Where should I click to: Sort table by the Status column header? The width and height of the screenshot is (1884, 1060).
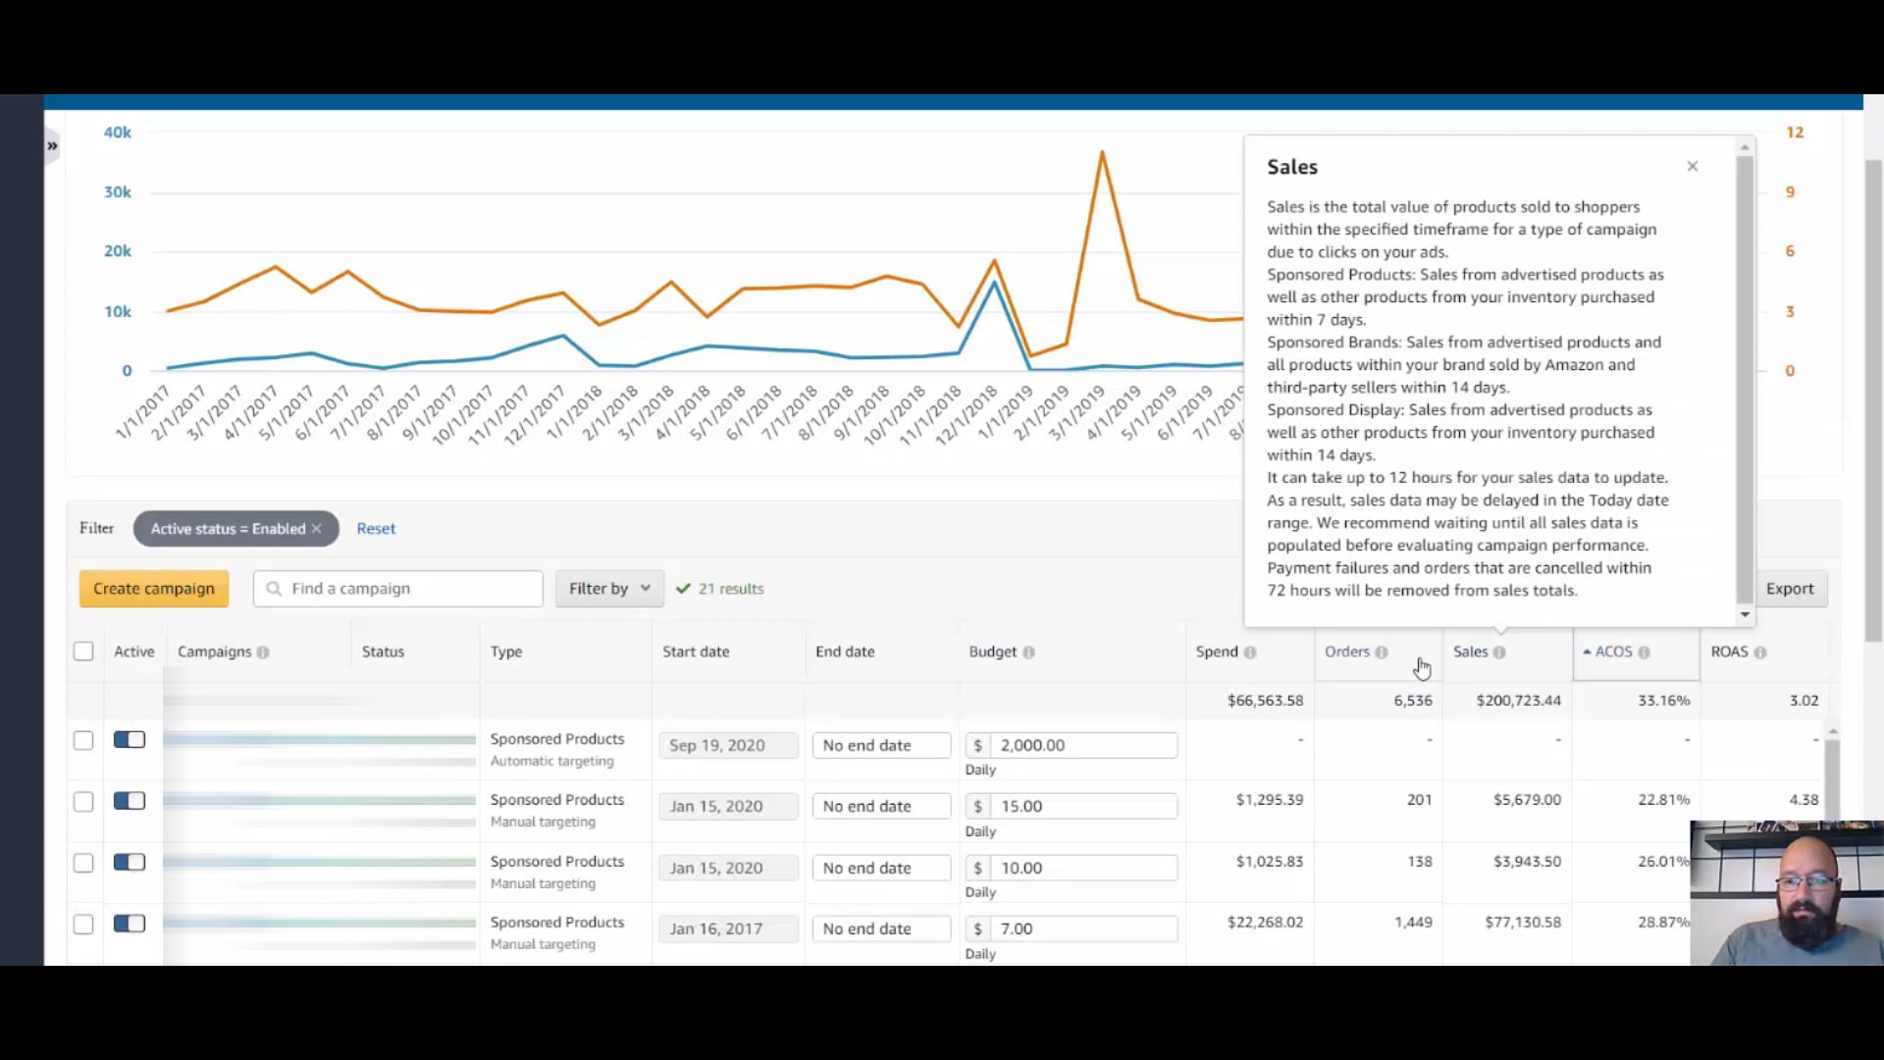tap(383, 652)
